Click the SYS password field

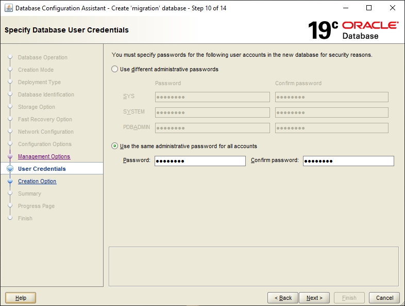[212, 97]
